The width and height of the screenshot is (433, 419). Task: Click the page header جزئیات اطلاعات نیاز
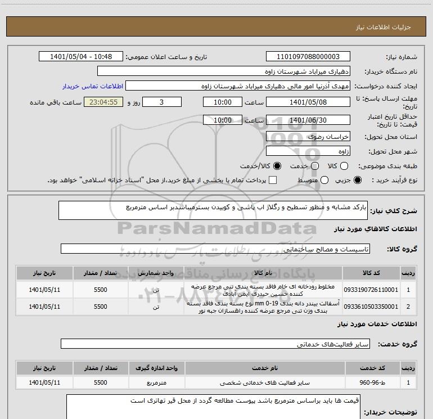click(x=384, y=27)
